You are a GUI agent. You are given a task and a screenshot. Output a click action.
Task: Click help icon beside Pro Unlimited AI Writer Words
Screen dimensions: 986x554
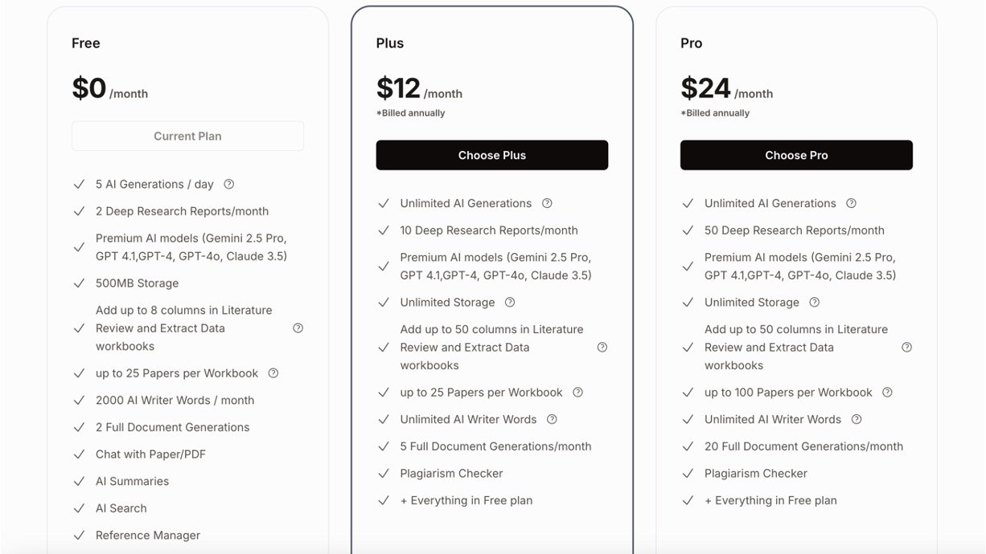[857, 419]
